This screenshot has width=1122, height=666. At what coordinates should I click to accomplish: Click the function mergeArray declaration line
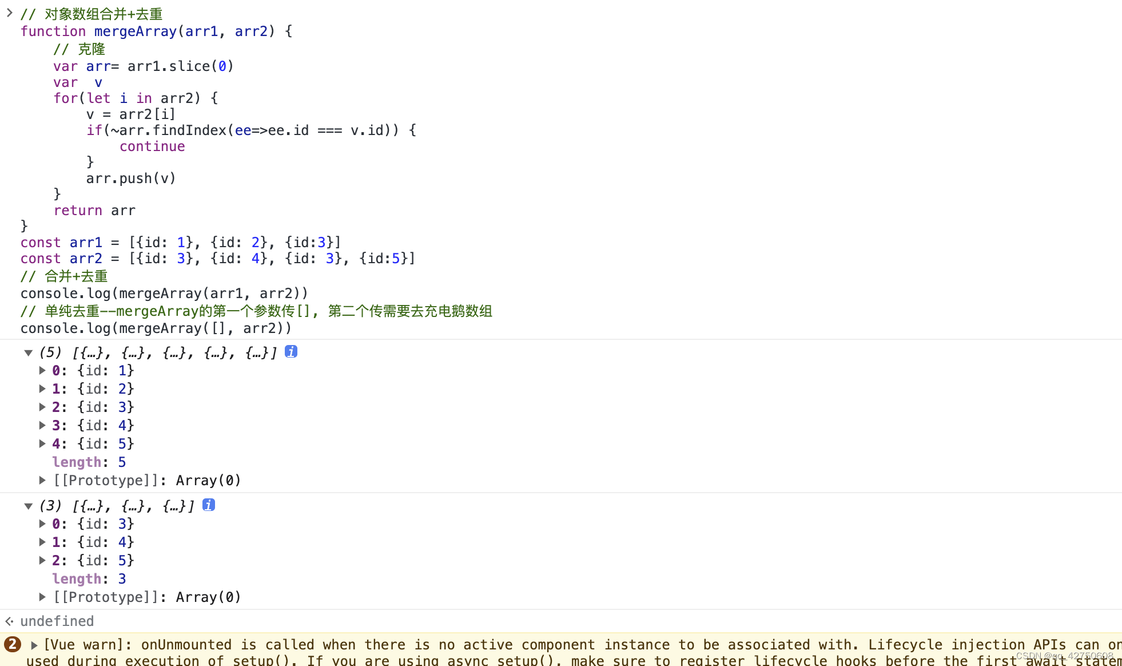tap(157, 31)
